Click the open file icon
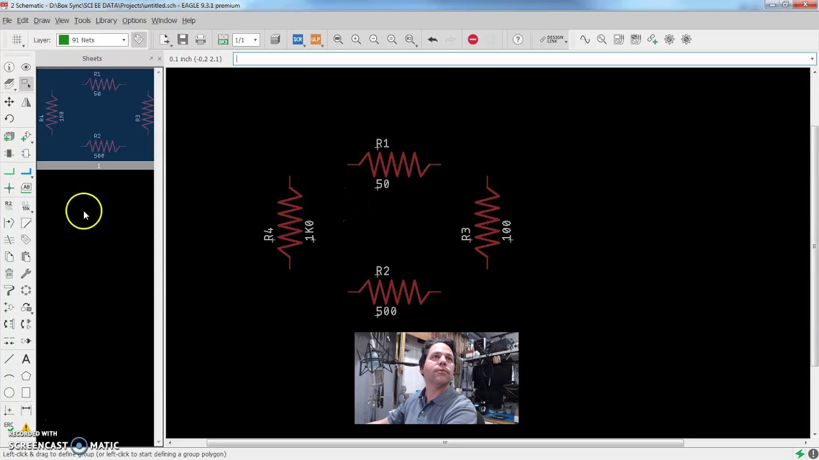 164,40
